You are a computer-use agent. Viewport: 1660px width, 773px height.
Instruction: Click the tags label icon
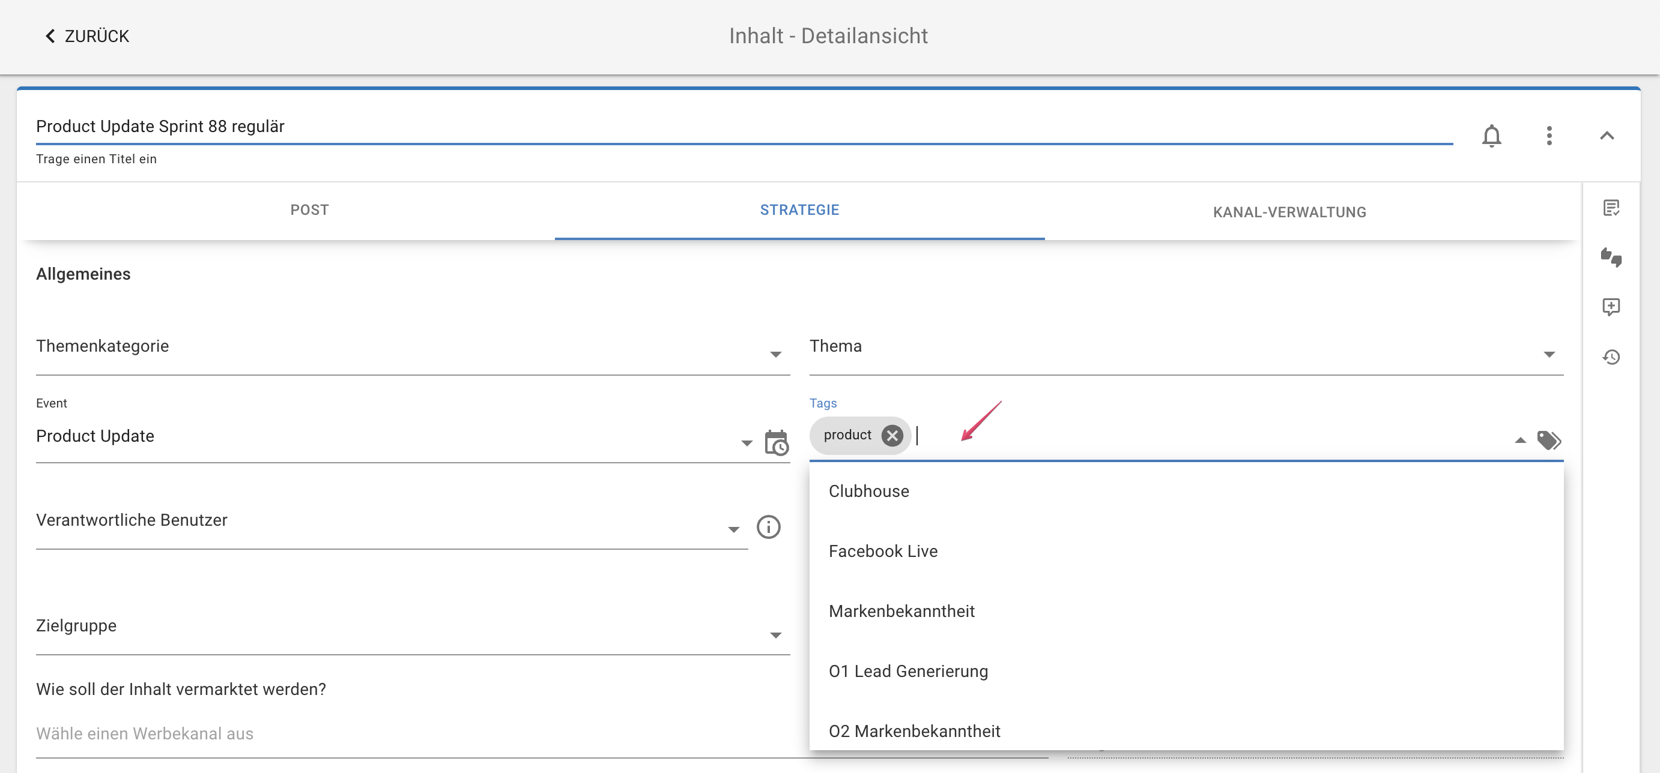click(x=1548, y=441)
